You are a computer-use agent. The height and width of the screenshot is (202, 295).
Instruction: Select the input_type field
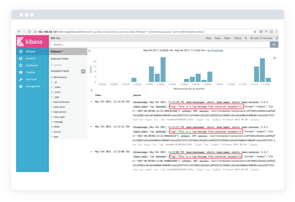(x=59, y=117)
